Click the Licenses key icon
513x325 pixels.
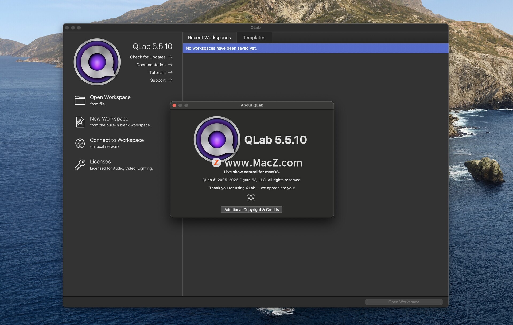click(80, 165)
